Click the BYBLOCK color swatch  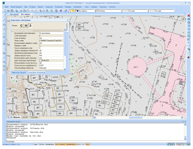coord(40,61)
